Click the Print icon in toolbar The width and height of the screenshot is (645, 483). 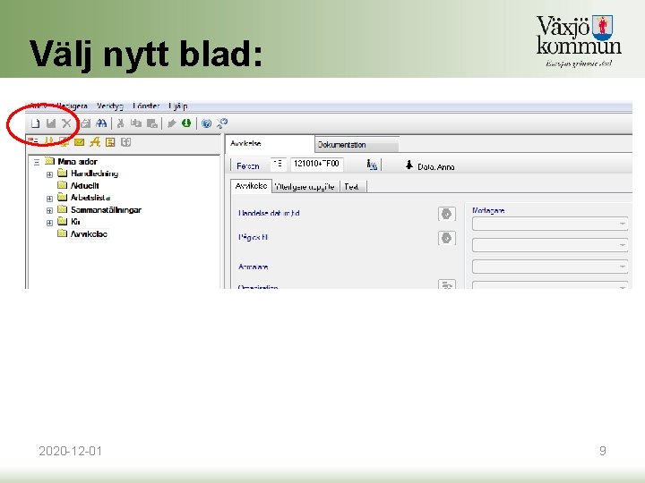click(86, 123)
